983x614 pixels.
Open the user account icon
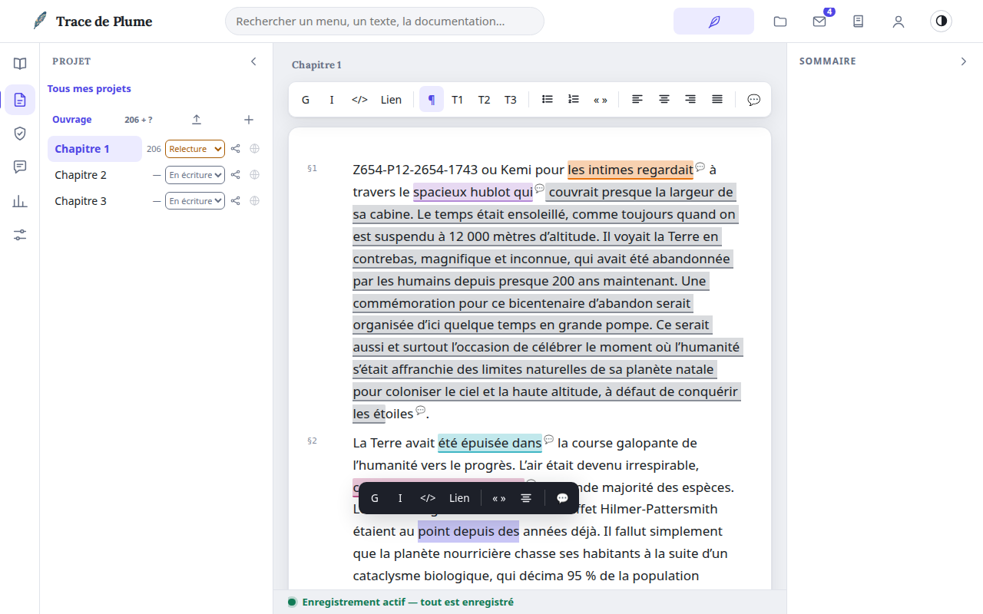pos(899,21)
